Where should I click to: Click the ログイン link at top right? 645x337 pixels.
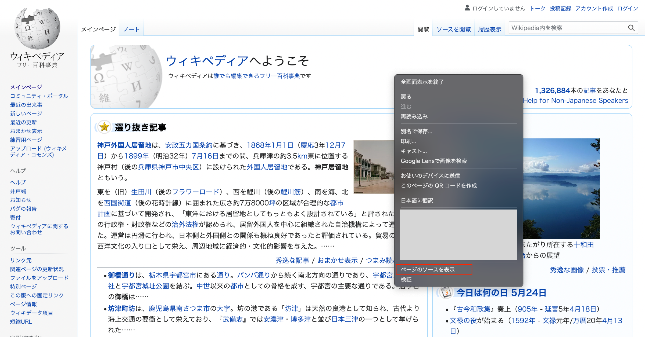tap(628, 8)
